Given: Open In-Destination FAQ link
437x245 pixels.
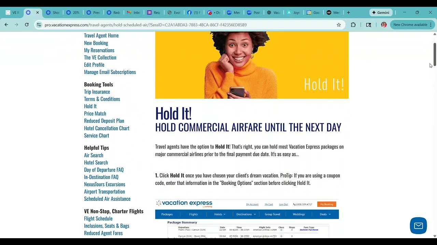Looking at the screenshot, I should [101, 177].
